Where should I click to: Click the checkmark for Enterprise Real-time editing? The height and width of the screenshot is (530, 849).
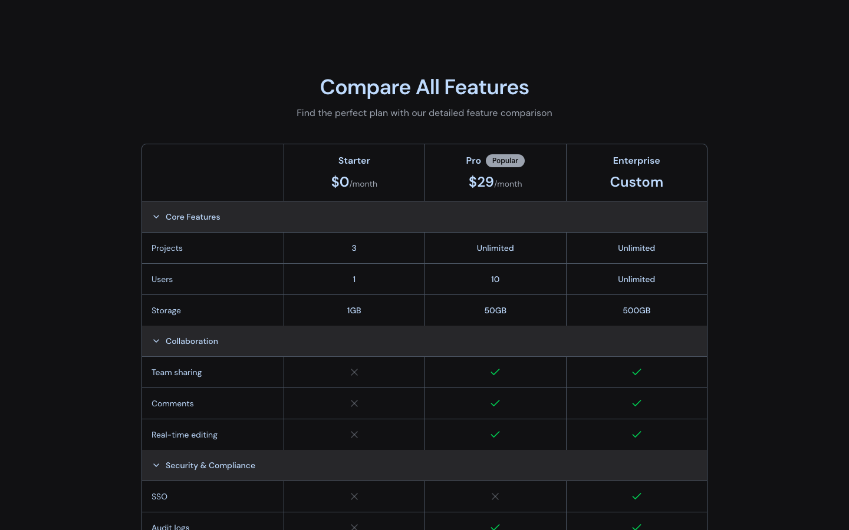point(637,435)
